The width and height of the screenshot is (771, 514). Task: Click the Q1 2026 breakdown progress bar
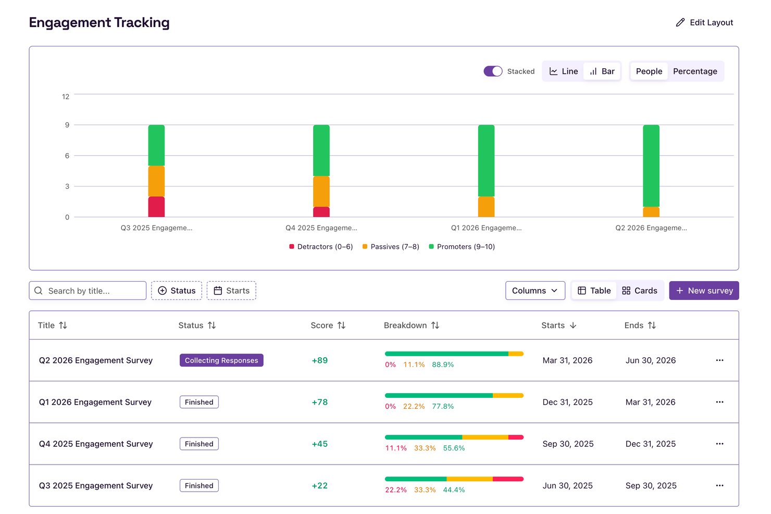pos(454,395)
